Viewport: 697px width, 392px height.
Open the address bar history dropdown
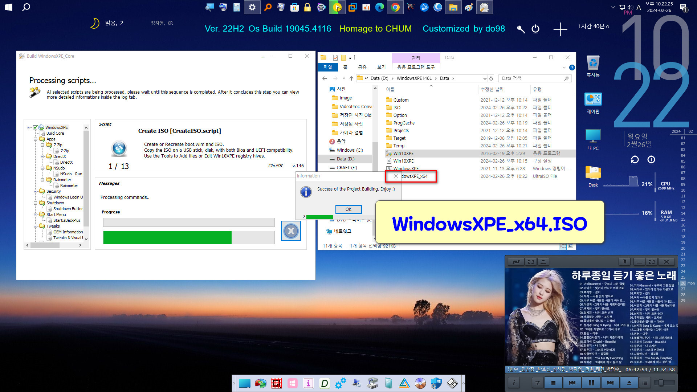[x=485, y=78]
